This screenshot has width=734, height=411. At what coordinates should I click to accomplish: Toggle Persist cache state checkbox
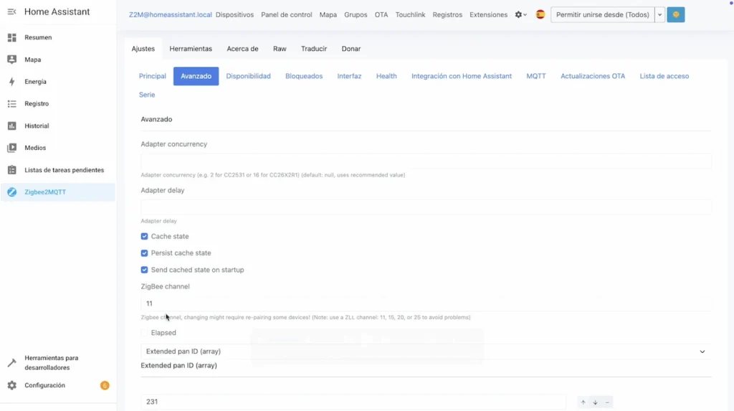[145, 253]
